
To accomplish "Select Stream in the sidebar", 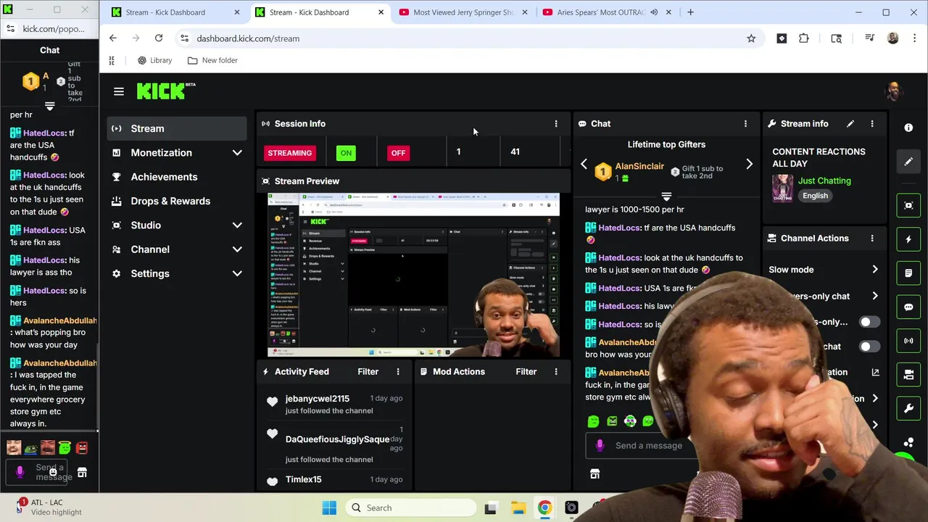I will 177,129.
